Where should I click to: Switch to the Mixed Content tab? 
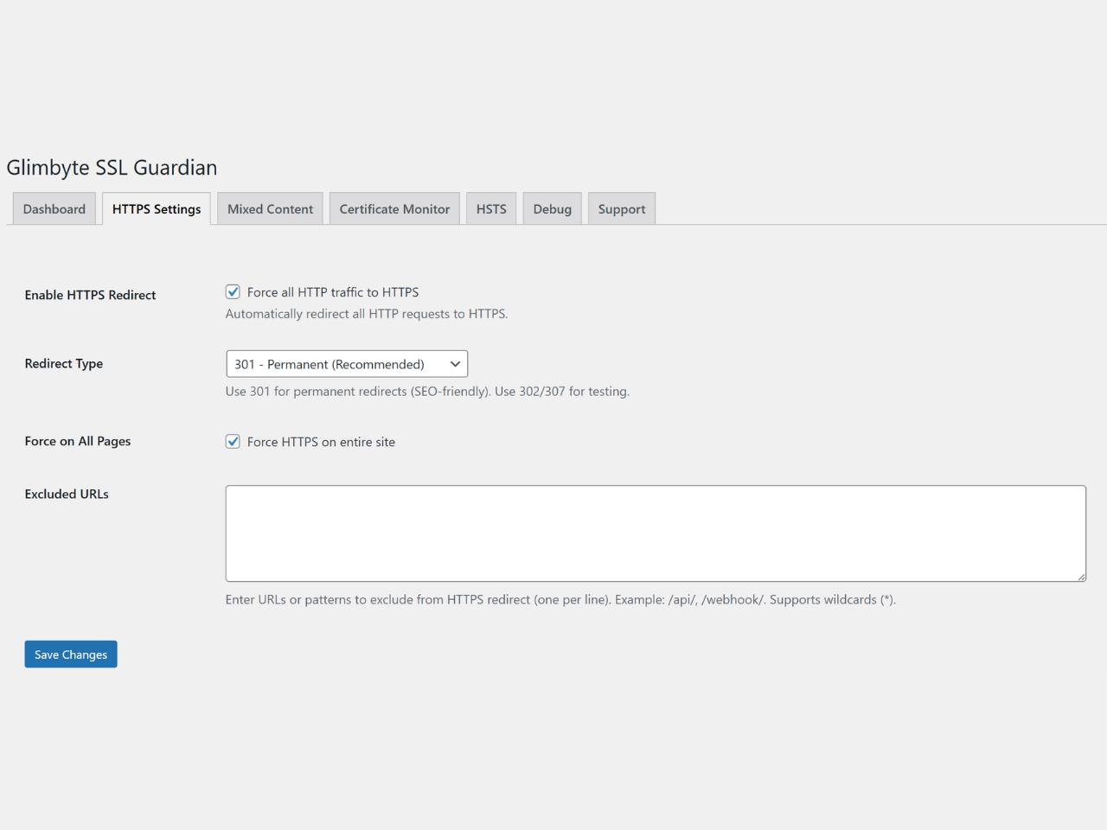point(270,209)
